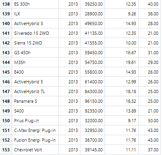The width and height of the screenshot is (162, 155).
Task: Click value 18.18 cell
Action: click(x=122, y=91)
